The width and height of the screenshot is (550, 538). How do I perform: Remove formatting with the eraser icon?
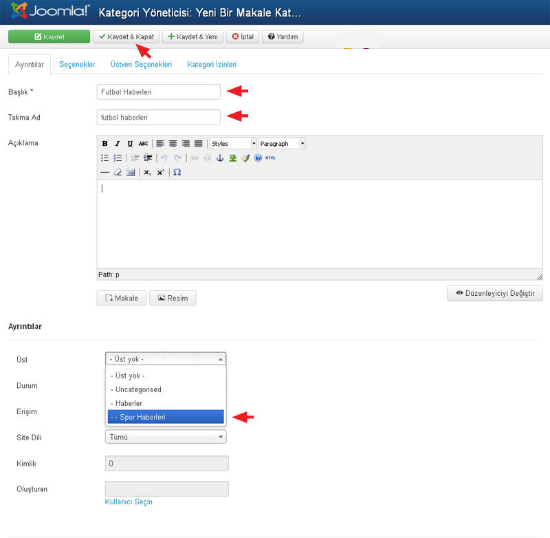pyautogui.click(x=118, y=172)
